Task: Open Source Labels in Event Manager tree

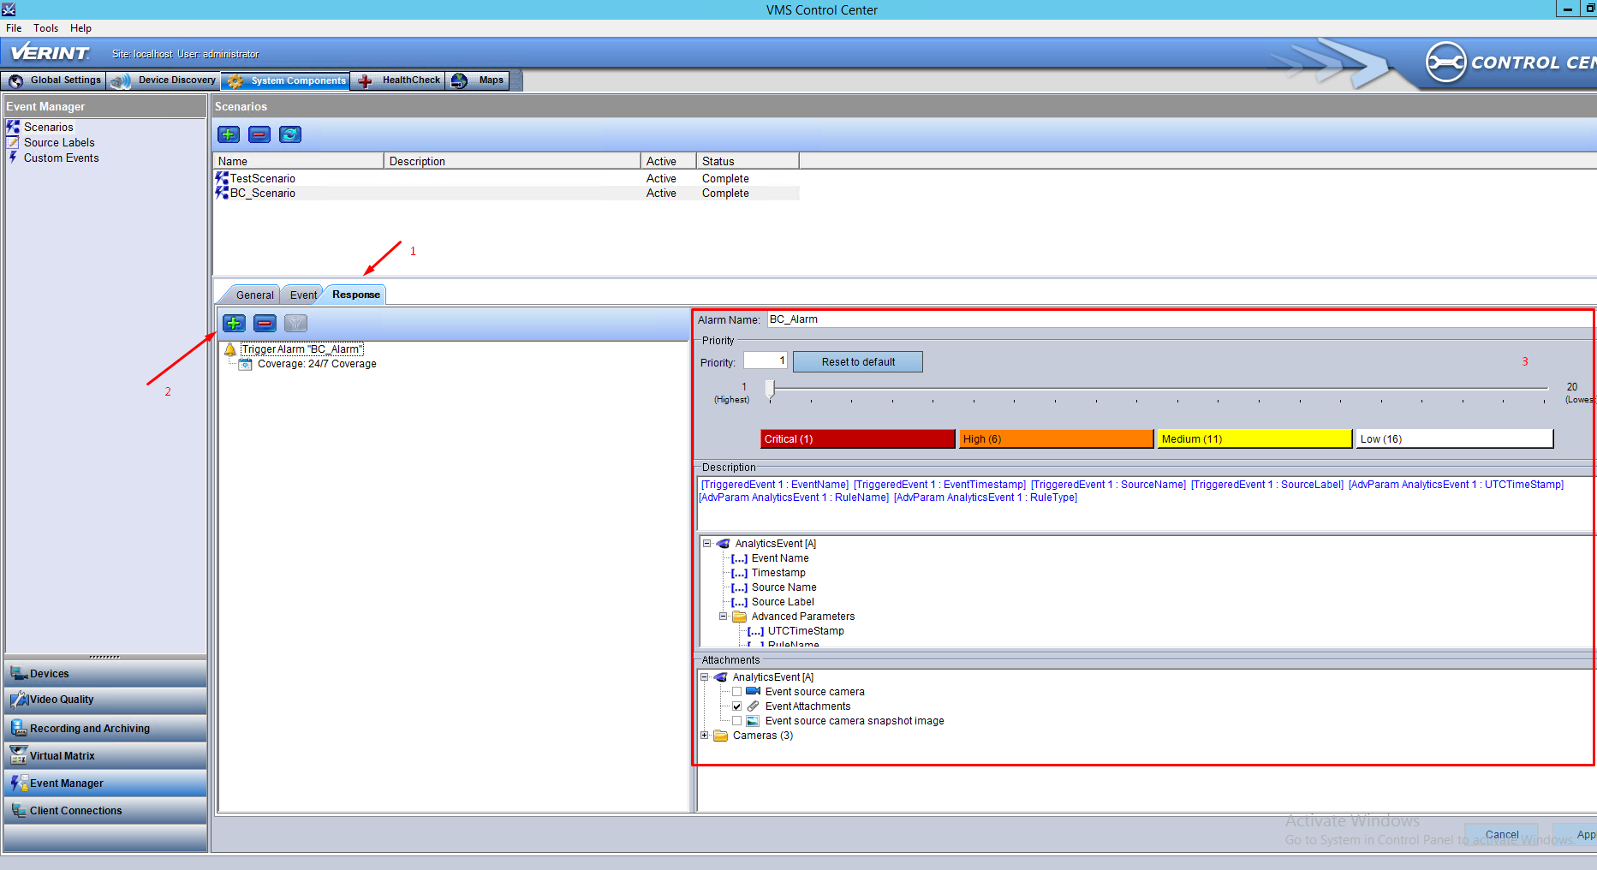Action: pyautogui.click(x=59, y=142)
